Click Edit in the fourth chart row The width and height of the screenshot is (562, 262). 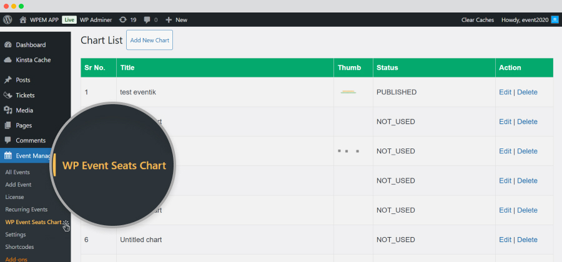point(505,180)
